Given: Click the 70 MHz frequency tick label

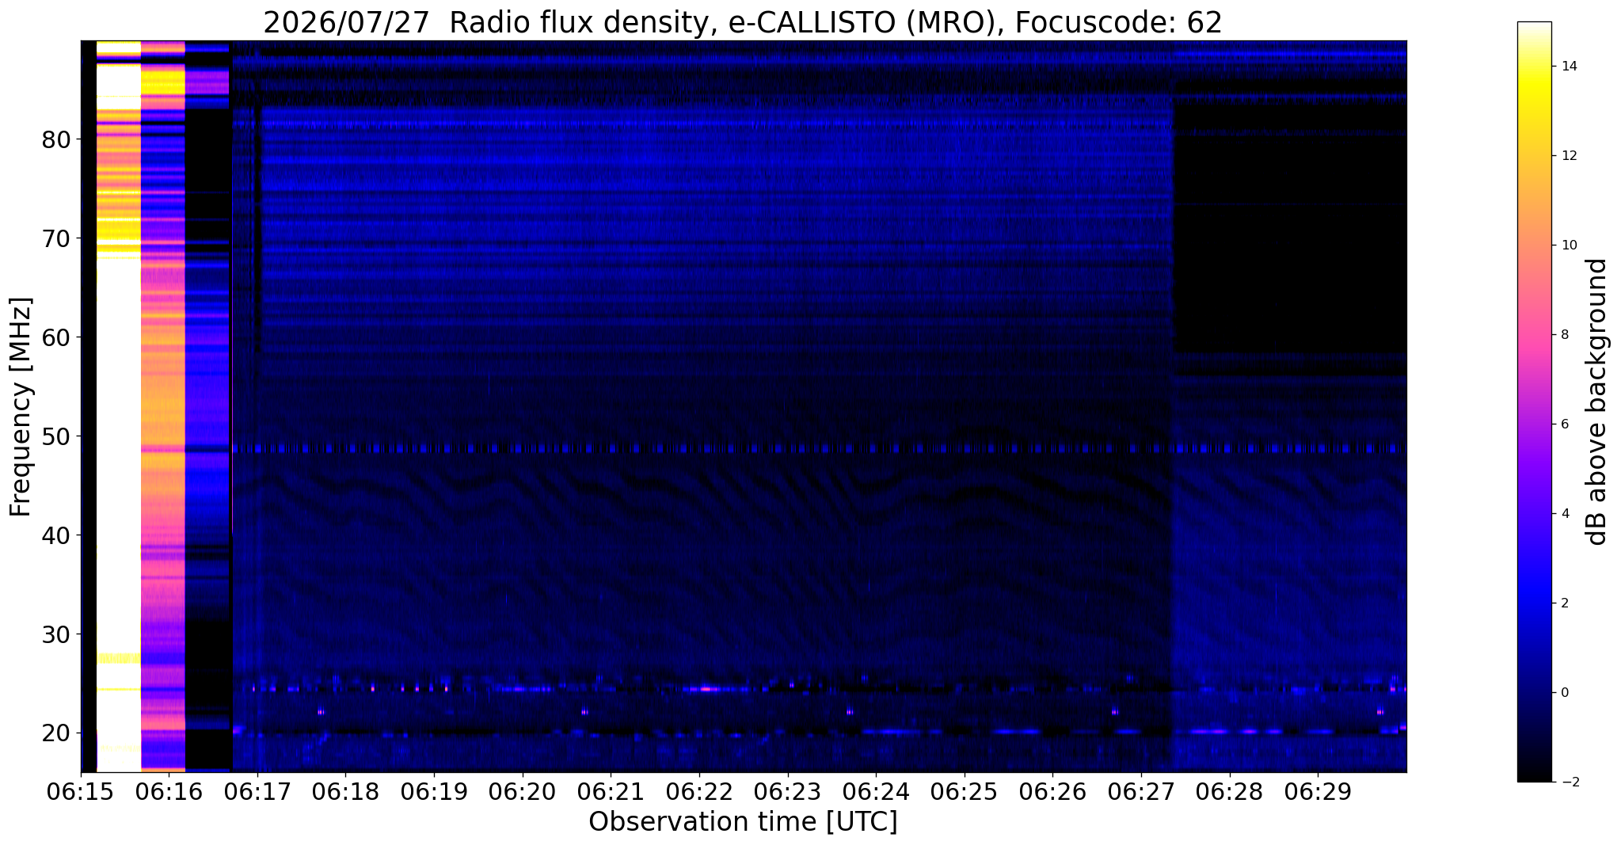Looking at the screenshot, I should [x=55, y=238].
